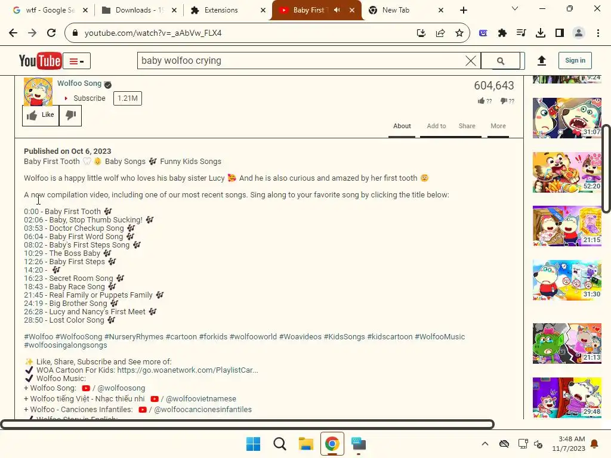Open the Wolfoo Song channel avatar

tap(38, 92)
